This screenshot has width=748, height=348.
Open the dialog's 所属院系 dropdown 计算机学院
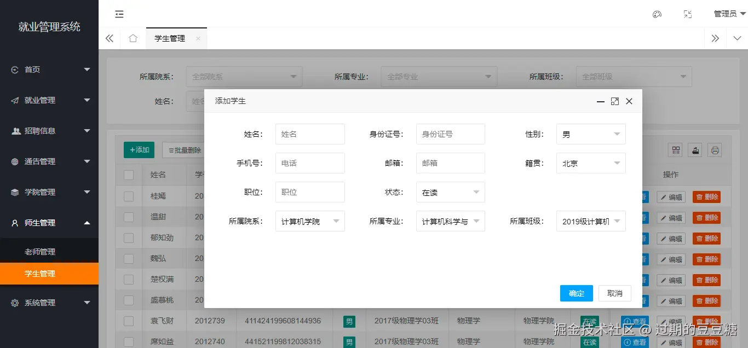310,221
